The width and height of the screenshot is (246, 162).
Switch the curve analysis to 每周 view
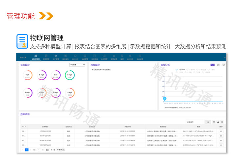tap(218, 65)
